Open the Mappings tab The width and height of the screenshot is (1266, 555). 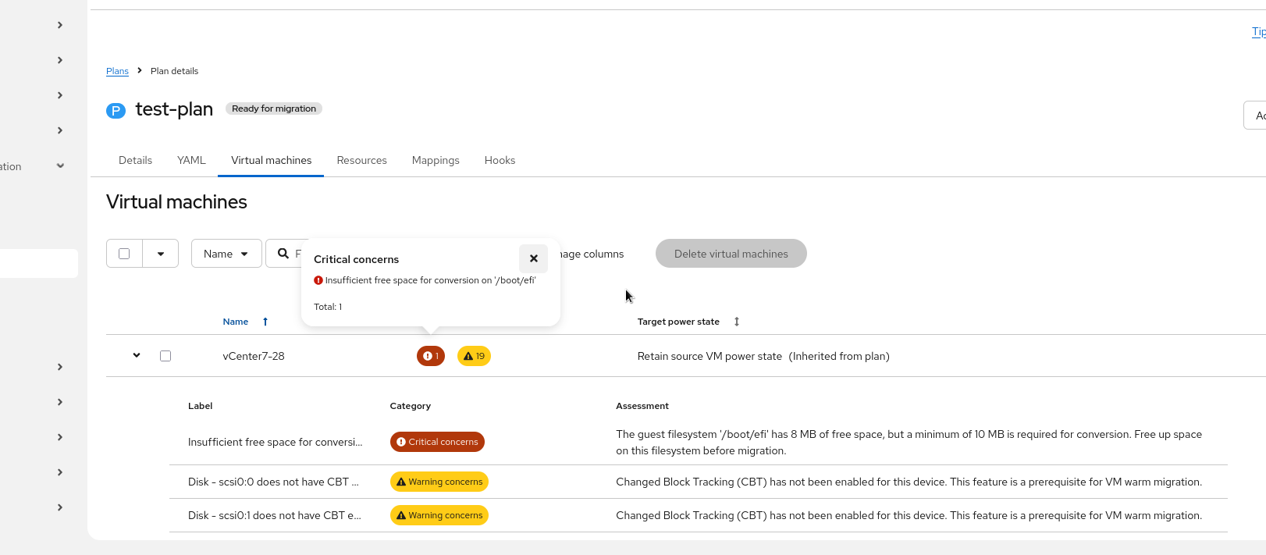[436, 160]
